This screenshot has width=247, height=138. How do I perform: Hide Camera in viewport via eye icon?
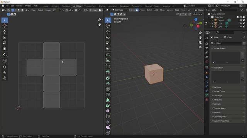coord(241,20)
